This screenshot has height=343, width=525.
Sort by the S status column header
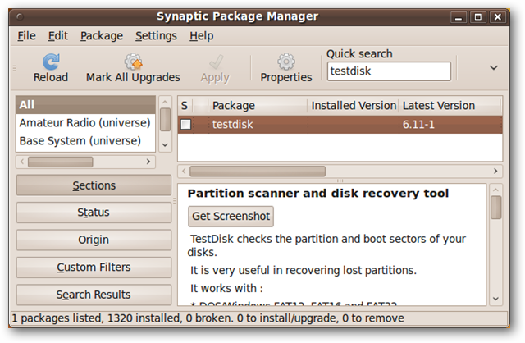coord(185,106)
